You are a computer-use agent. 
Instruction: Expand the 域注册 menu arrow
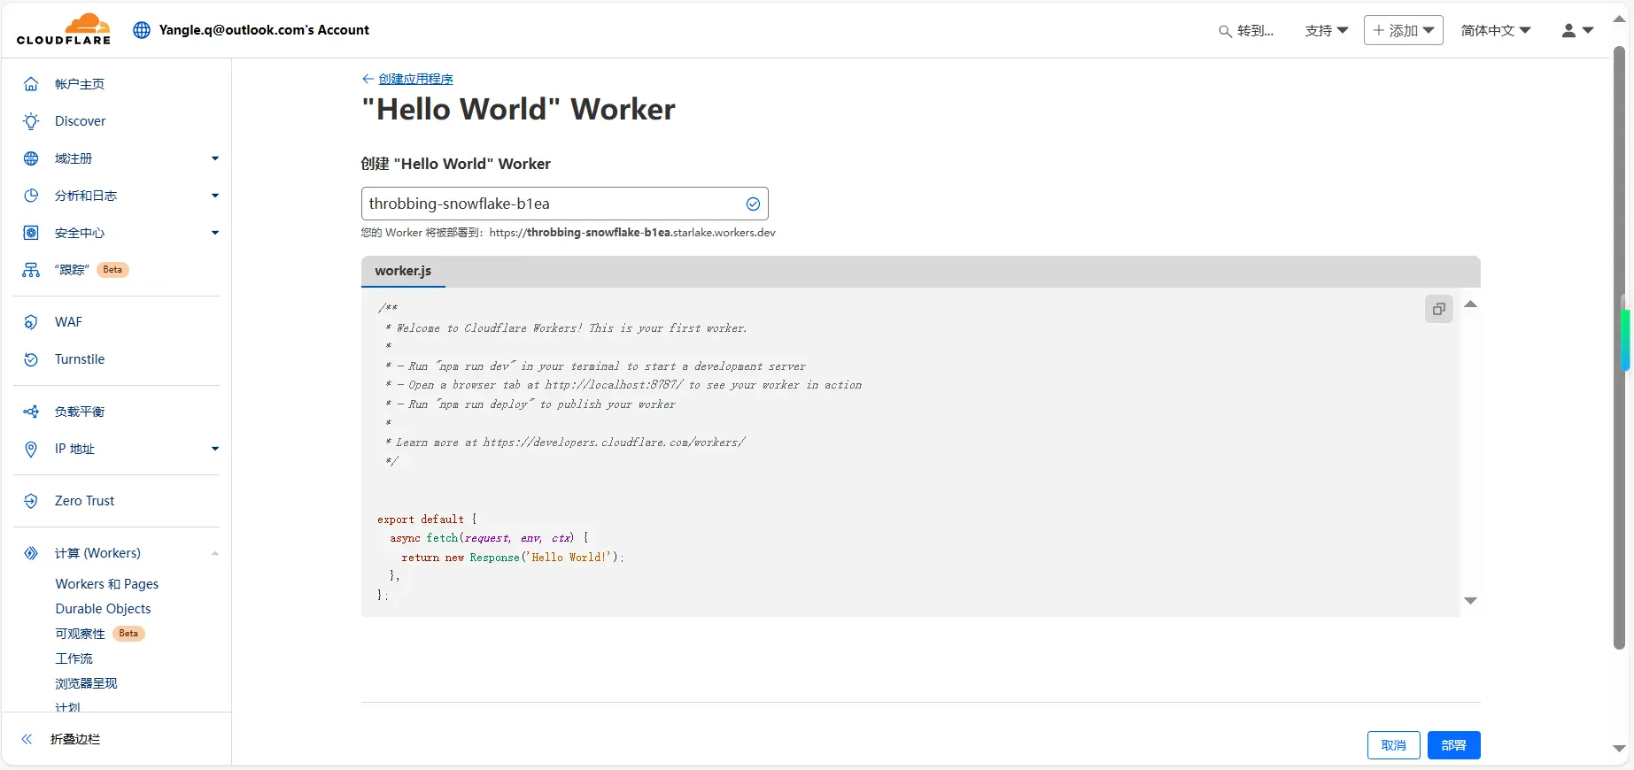214,158
